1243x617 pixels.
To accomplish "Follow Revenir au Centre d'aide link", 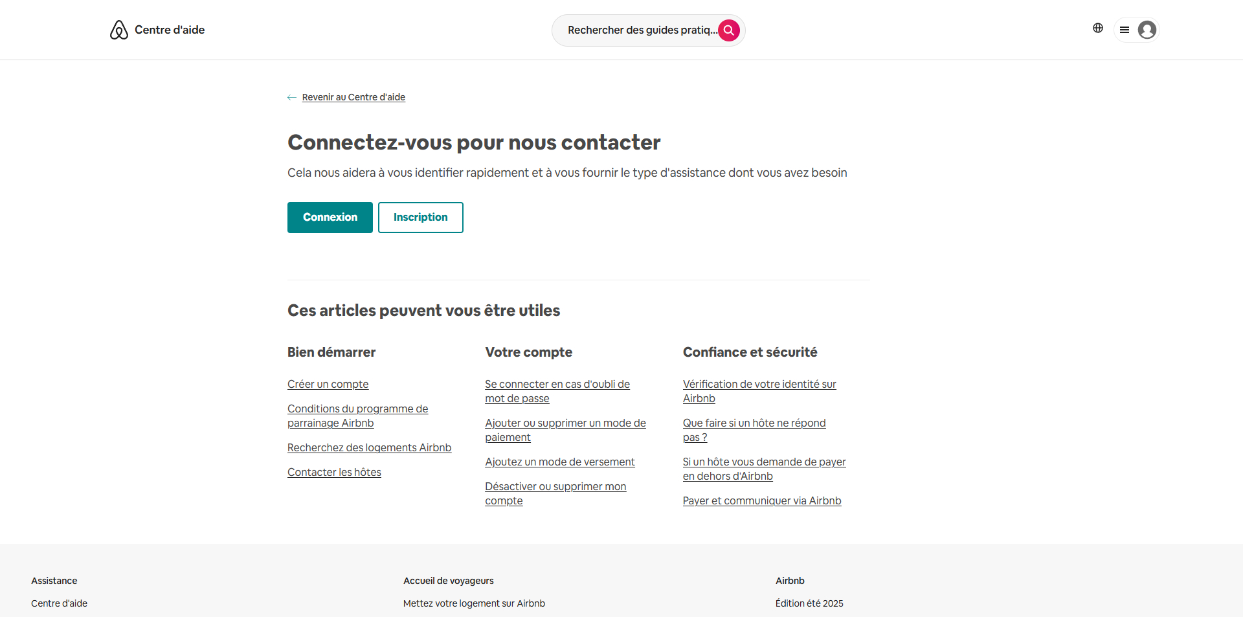I will 353,97.
